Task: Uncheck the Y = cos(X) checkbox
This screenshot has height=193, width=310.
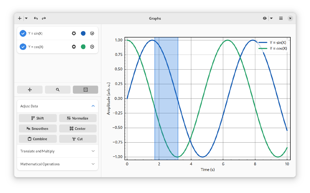Action: click(x=23, y=47)
